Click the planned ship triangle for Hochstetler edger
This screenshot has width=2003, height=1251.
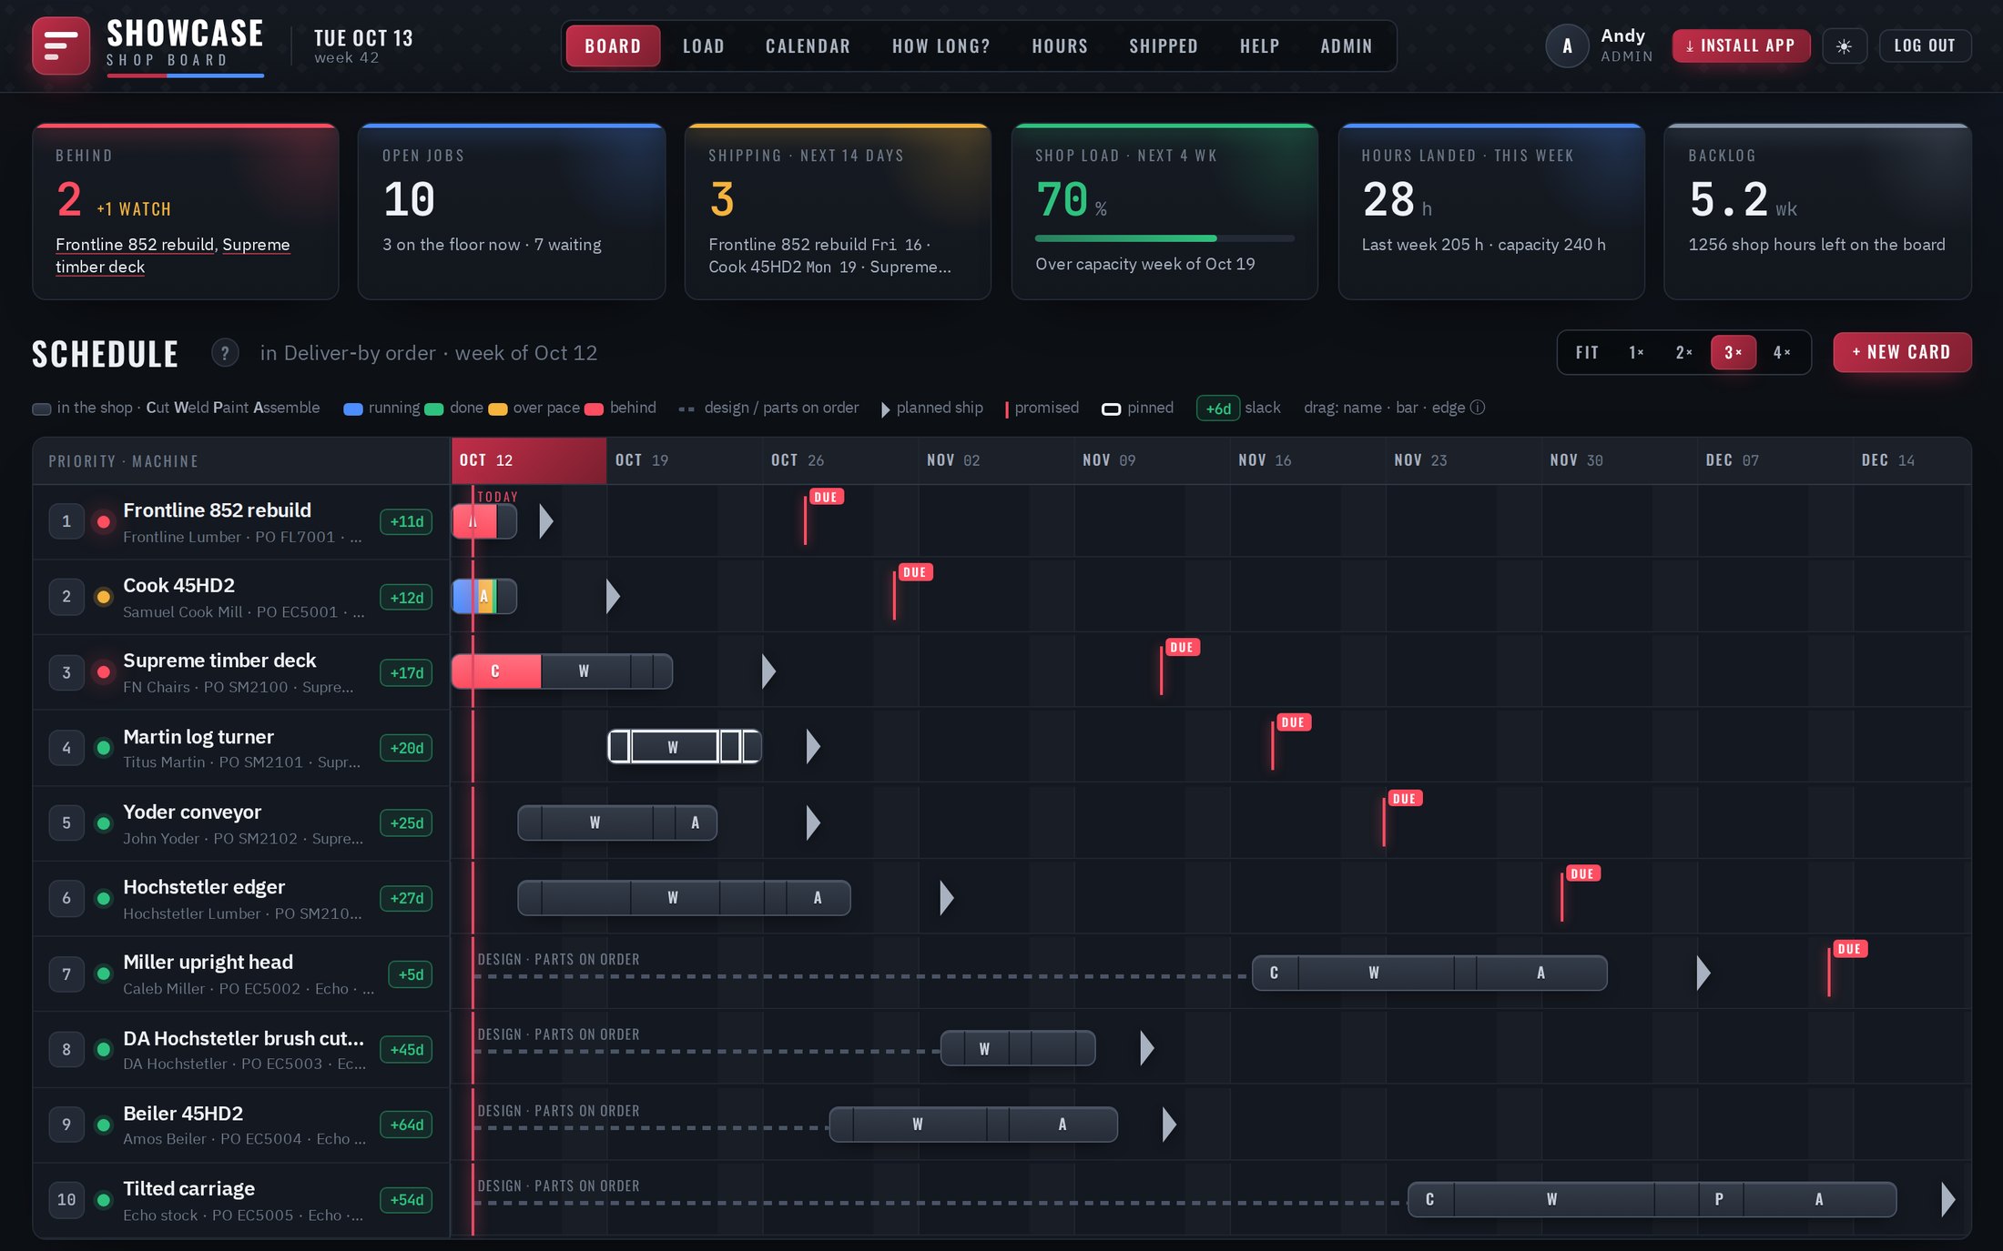[x=947, y=898]
